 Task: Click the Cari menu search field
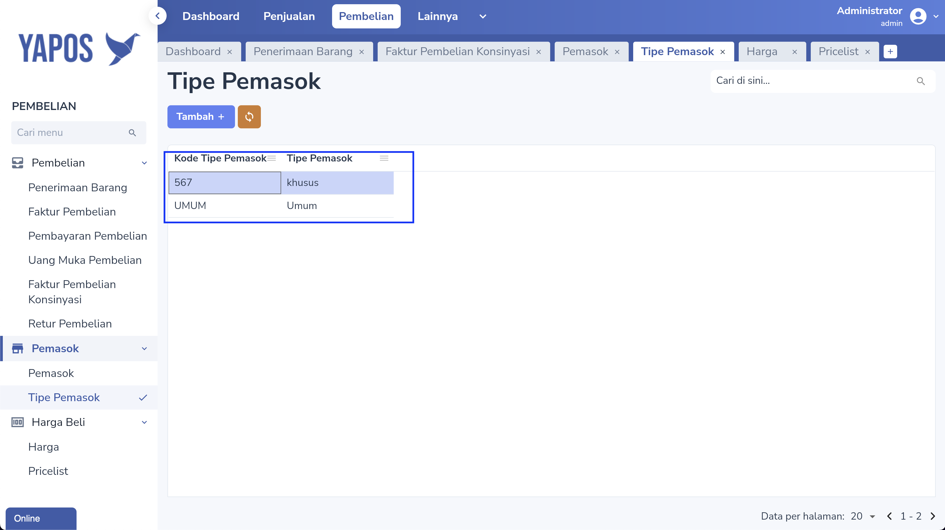point(79,133)
